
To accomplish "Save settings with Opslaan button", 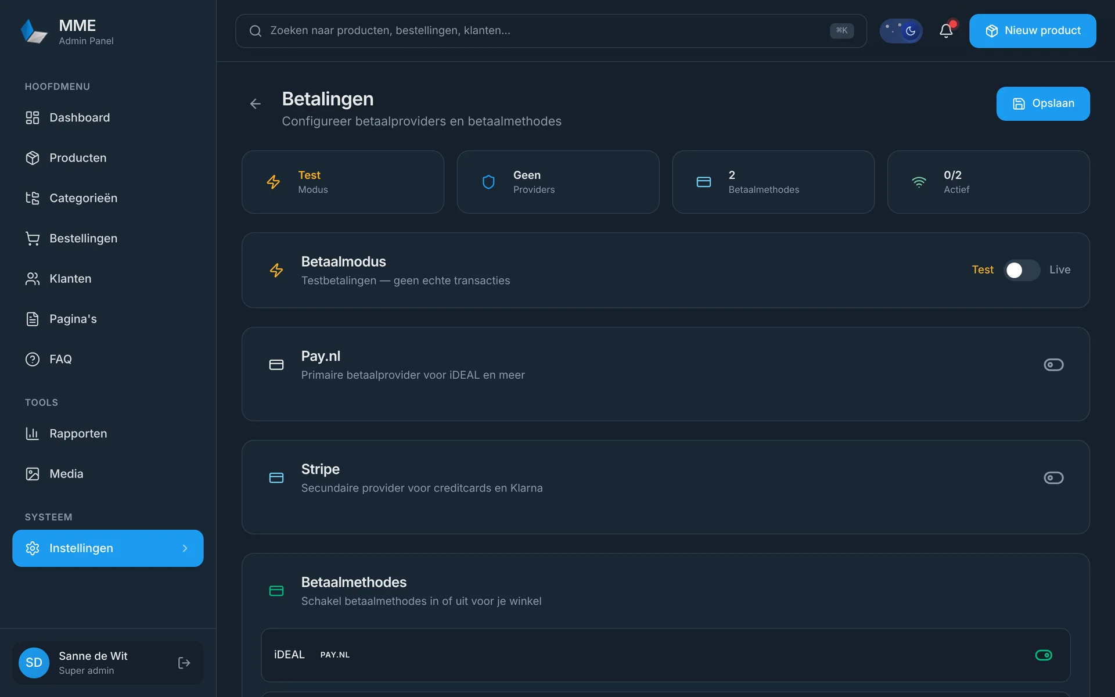I will point(1043,104).
